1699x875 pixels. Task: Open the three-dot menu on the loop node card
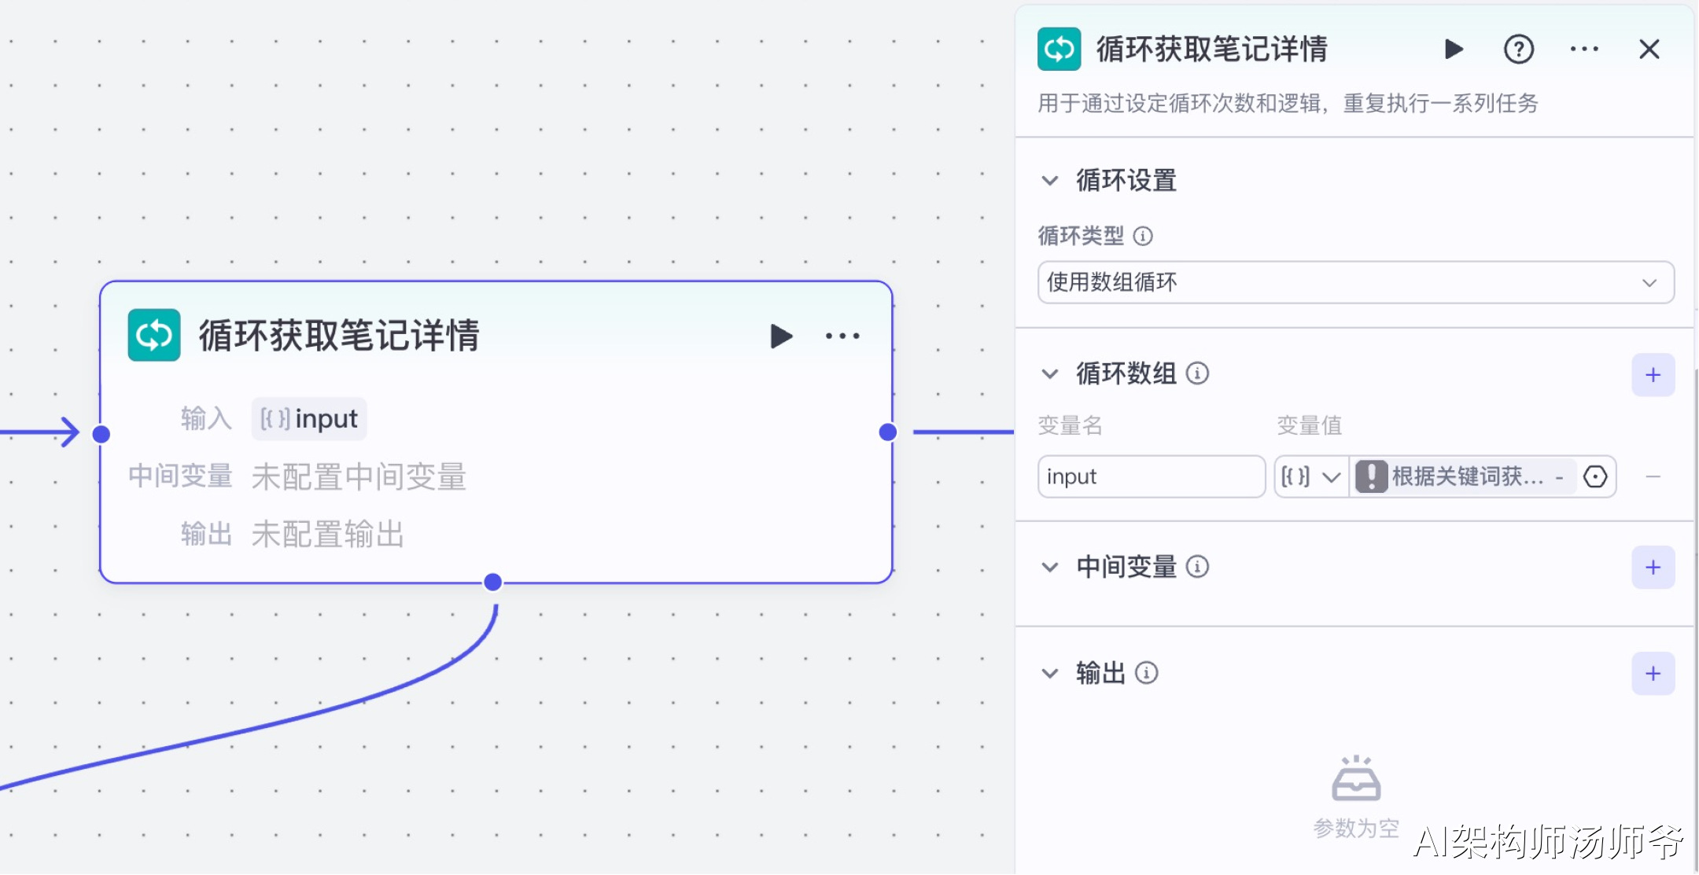(x=842, y=336)
